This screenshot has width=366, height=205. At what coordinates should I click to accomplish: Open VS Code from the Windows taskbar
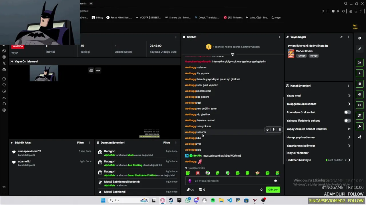pos(230,200)
